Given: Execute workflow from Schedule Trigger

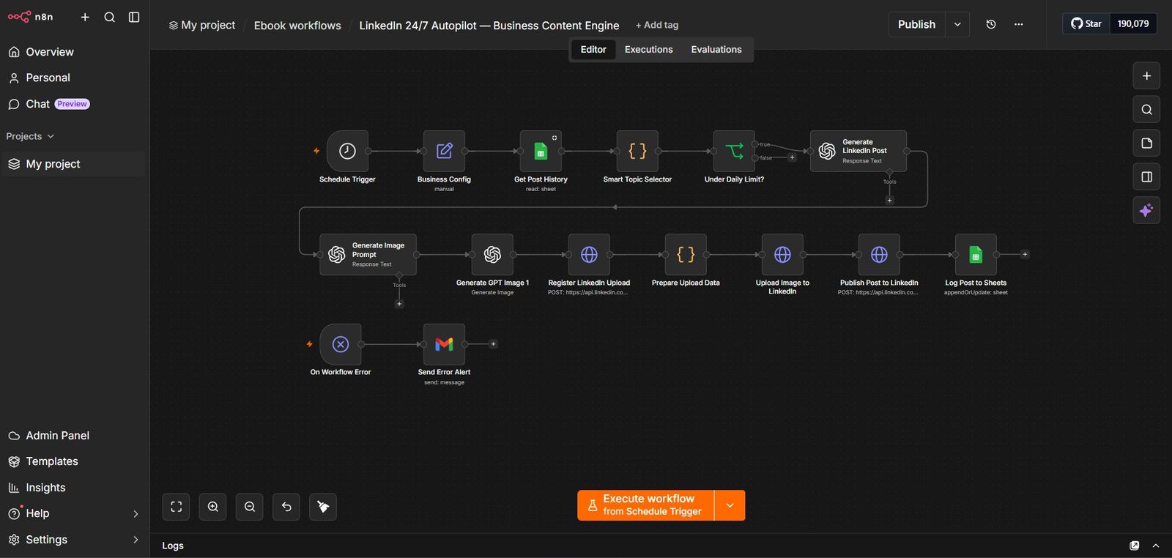Looking at the screenshot, I should click(x=645, y=505).
